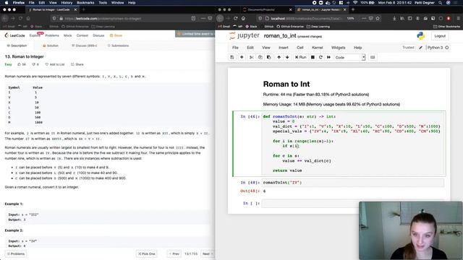Open Jupyter Widgets menu
Screen dimensions: 463x260
pos(338,48)
